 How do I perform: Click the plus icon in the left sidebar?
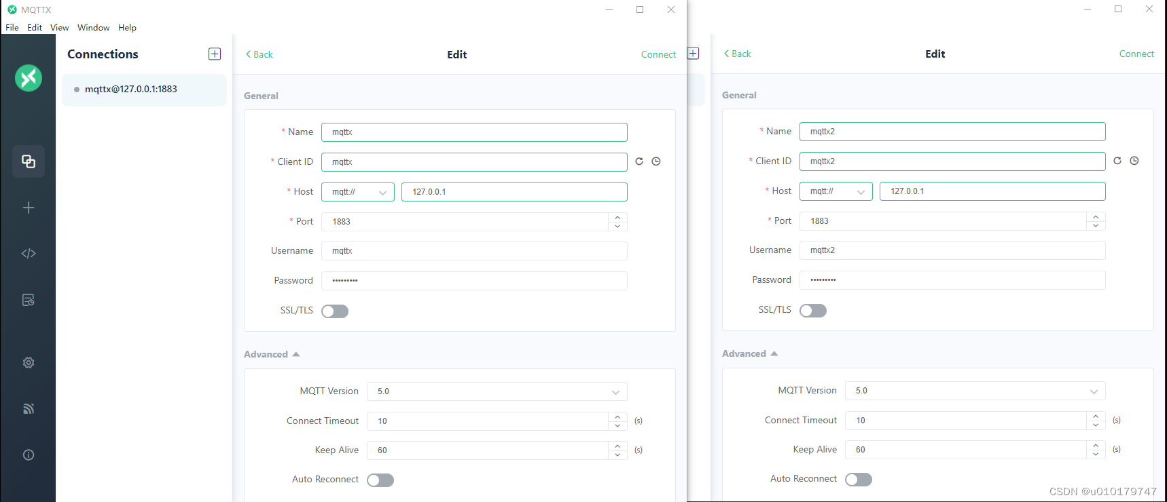29,208
